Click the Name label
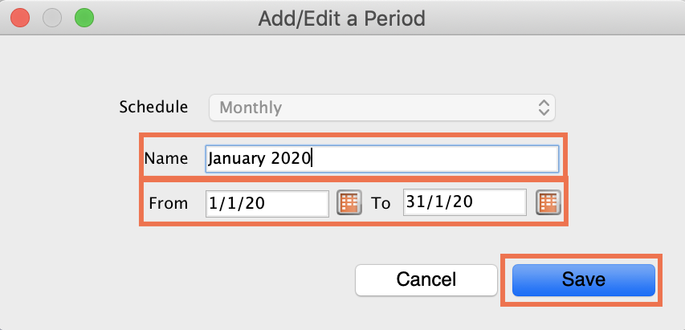Image resolution: width=685 pixels, height=330 pixels. pos(166,158)
